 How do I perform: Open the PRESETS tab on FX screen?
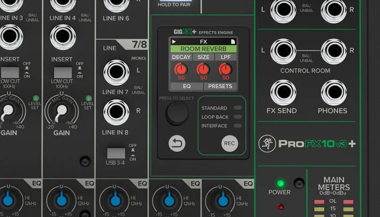(x=220, y=86)
